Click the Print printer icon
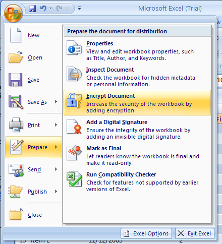Image resolution: width=222 pixels, height=244 pixels. pos(16,125)
